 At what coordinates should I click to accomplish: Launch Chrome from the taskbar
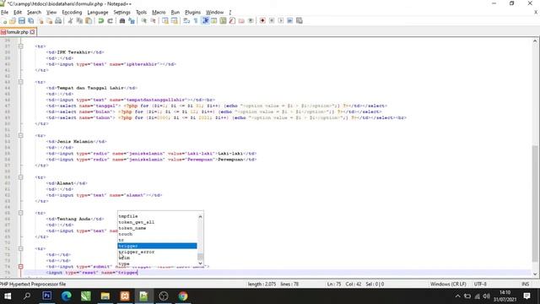[x=183, y=296]
